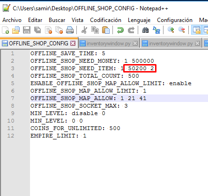This screenshot has width=208, height=196.
Task: Zoom in with magnifier plus icon
Action: coord(171,30)
